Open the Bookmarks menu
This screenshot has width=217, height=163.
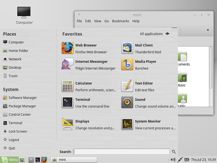click(x=120, y=21)
